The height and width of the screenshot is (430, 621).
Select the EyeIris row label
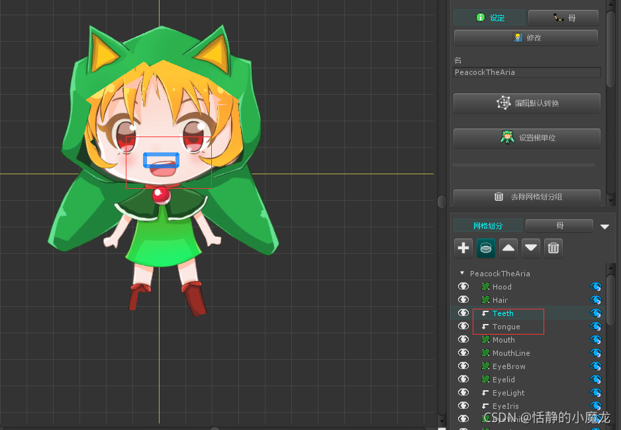point(505,406)
